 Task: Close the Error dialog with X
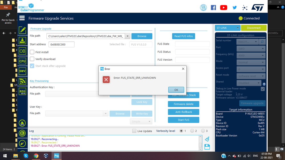click(183, 69)
